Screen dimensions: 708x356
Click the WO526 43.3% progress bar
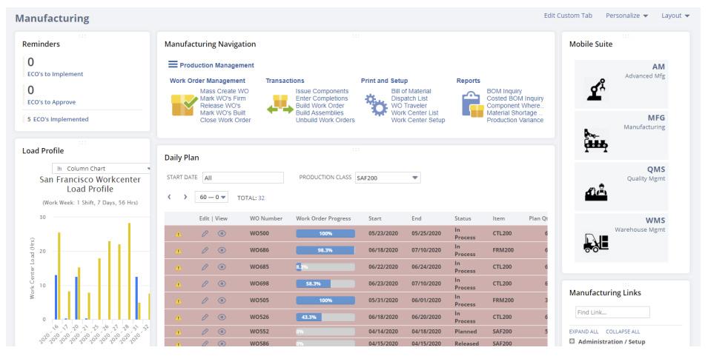[325, 317]
